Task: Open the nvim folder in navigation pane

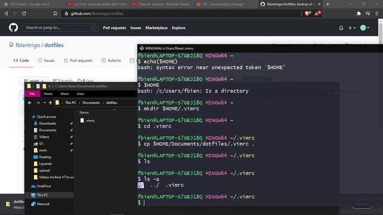Action: coord(40,150)
